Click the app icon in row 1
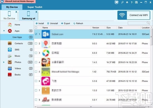The image size is (153, 108). [x=46, y=34]
